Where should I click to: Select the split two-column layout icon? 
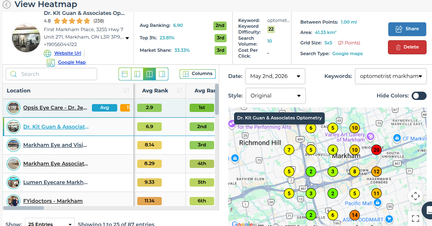point(149,74)
